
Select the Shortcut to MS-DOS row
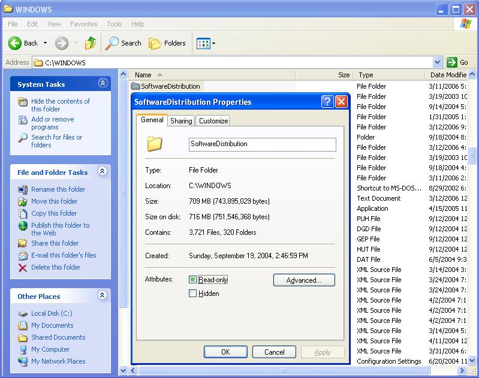(x=389, y=188)
